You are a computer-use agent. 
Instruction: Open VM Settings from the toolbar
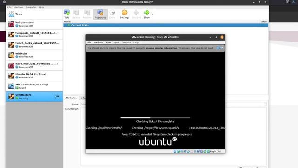click(x=124, y=14)
